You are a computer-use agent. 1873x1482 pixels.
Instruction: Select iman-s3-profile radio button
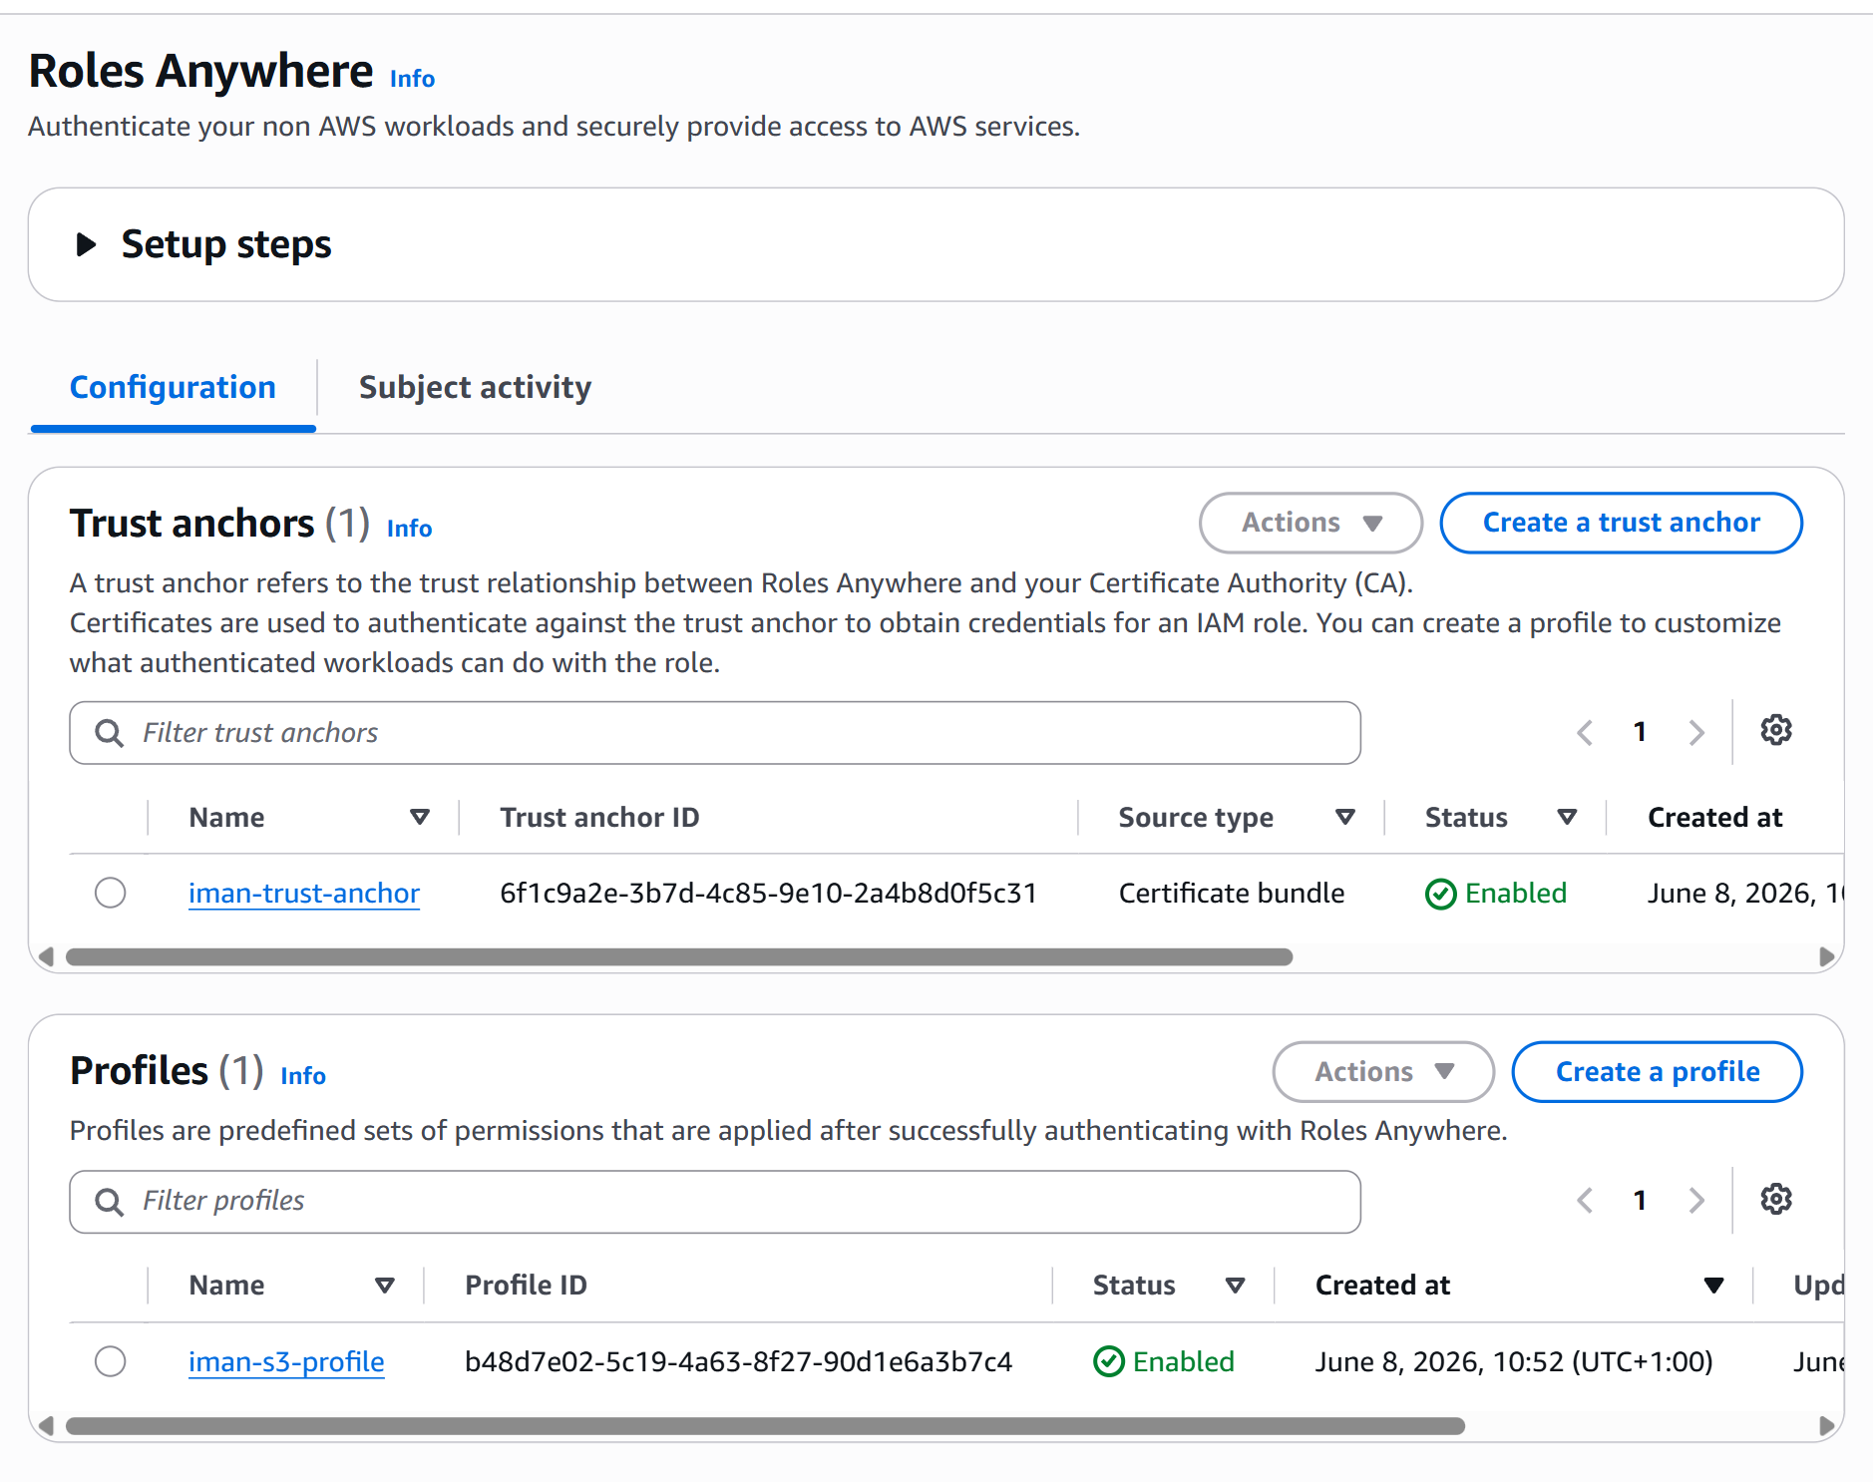[111, 1361]
